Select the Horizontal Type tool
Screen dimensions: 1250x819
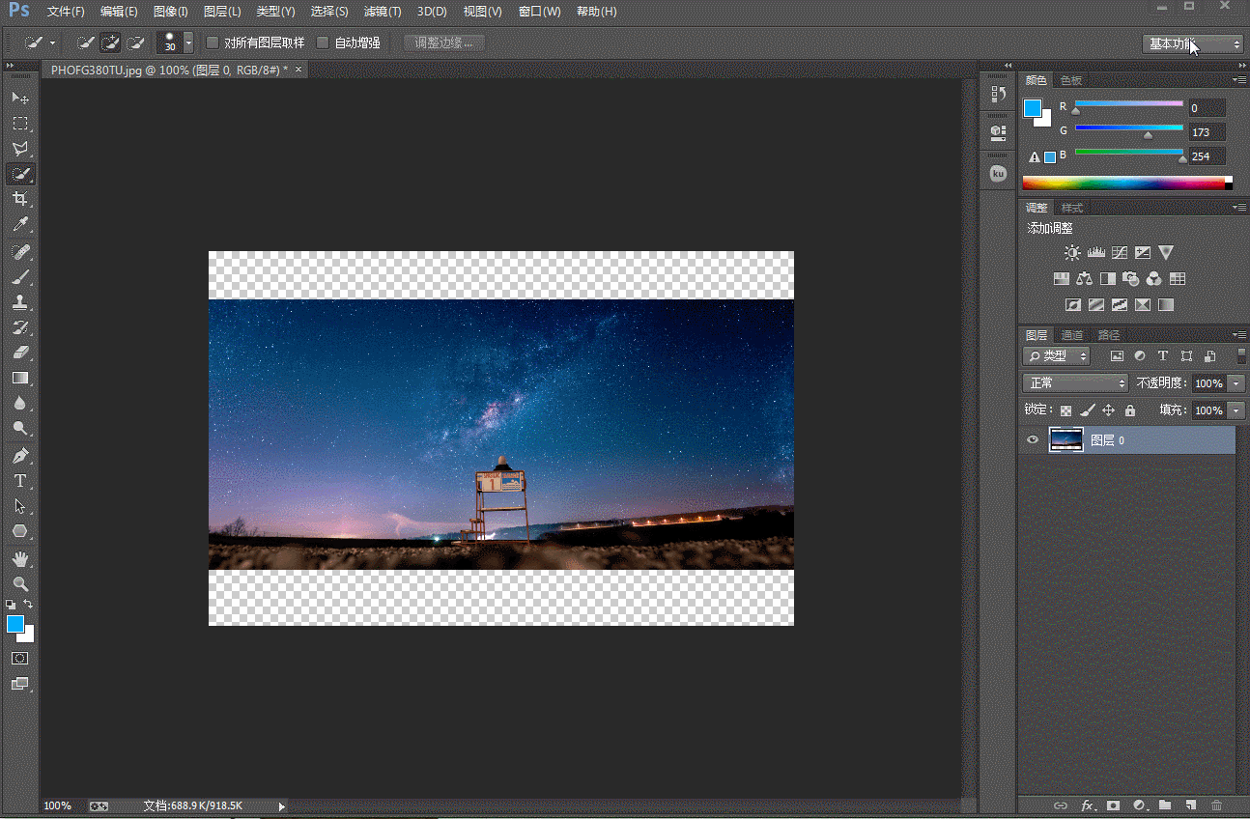tap(19, 481)
